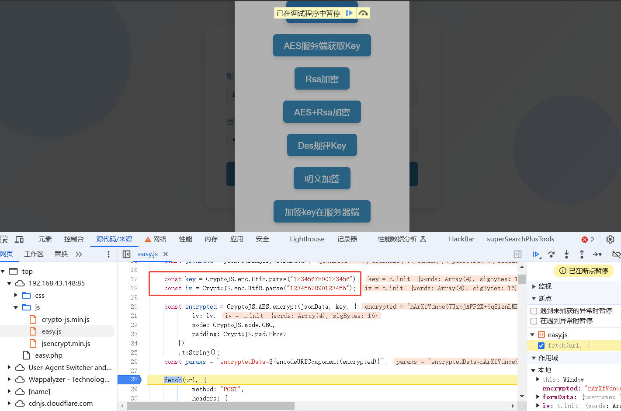Click the warning icon on Network tab

click(x=148, y=239)
